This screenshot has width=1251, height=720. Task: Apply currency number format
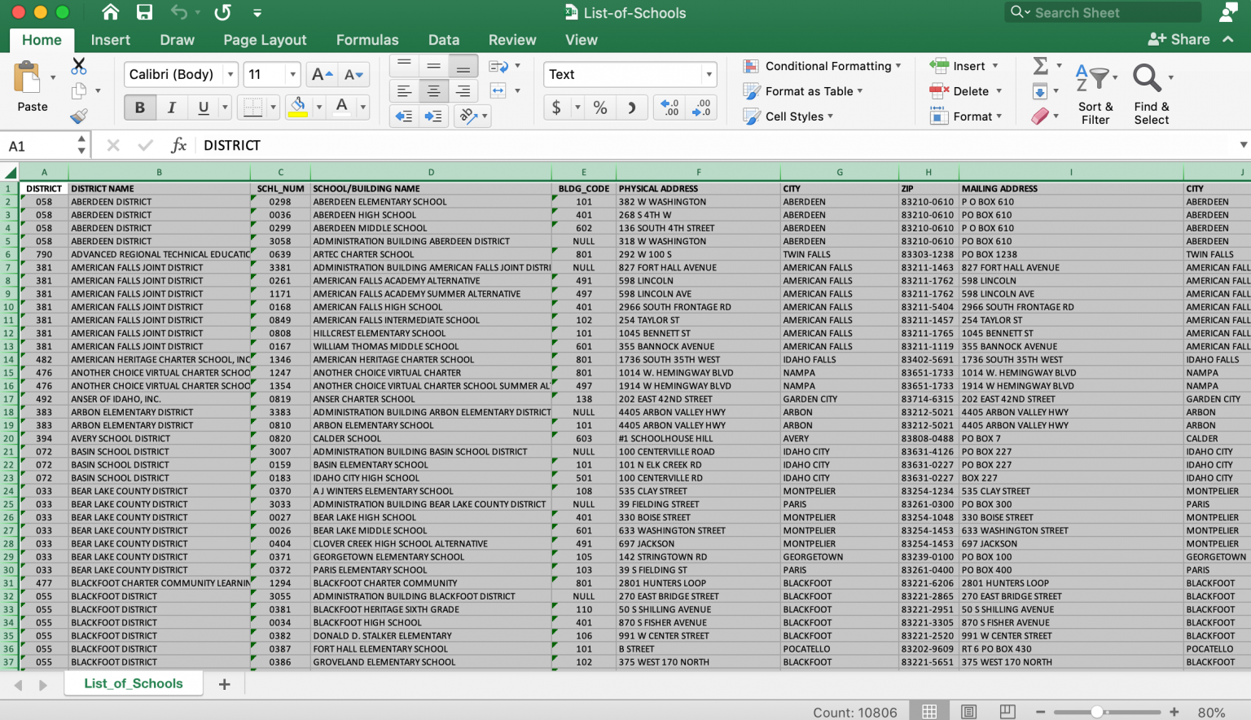(x=558, y=107)
